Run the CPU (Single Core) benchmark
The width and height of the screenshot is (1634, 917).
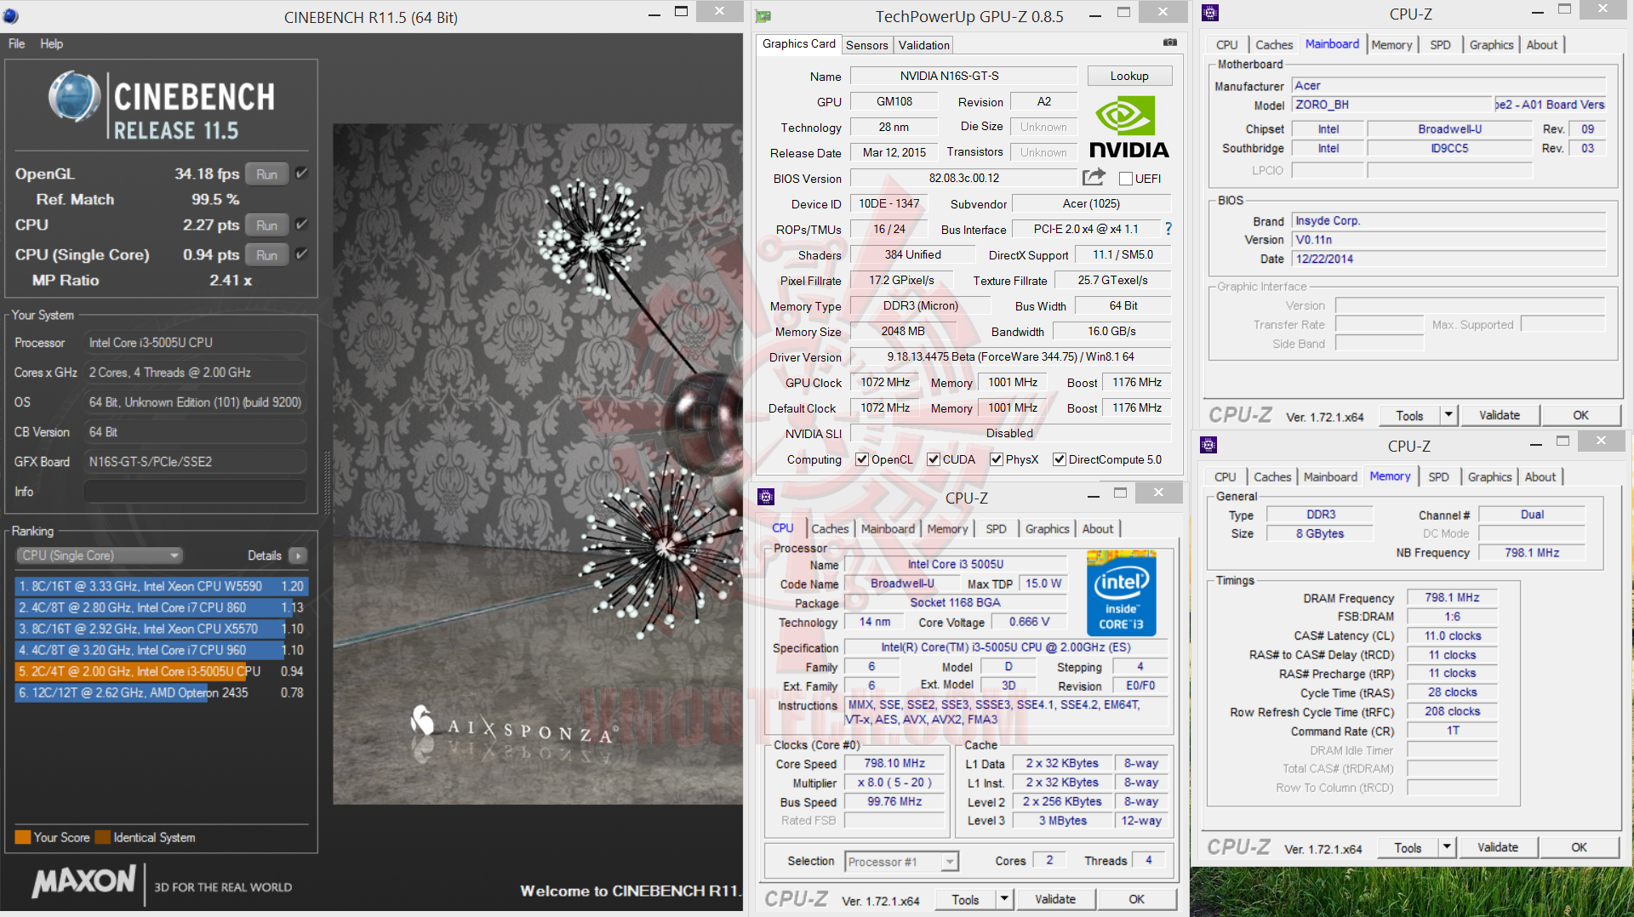[x=266, y=254]
